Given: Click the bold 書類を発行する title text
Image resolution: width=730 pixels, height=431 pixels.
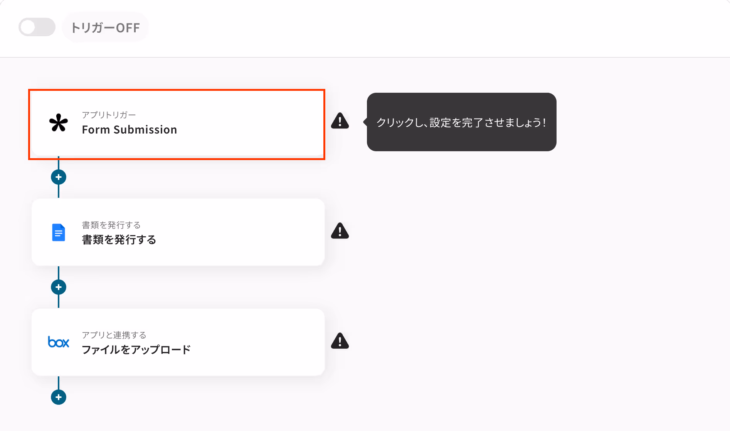Looking at the screenshot, I should [x=119, y=240].
